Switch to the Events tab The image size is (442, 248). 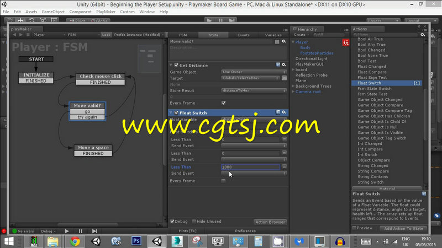tap(243, 35)
